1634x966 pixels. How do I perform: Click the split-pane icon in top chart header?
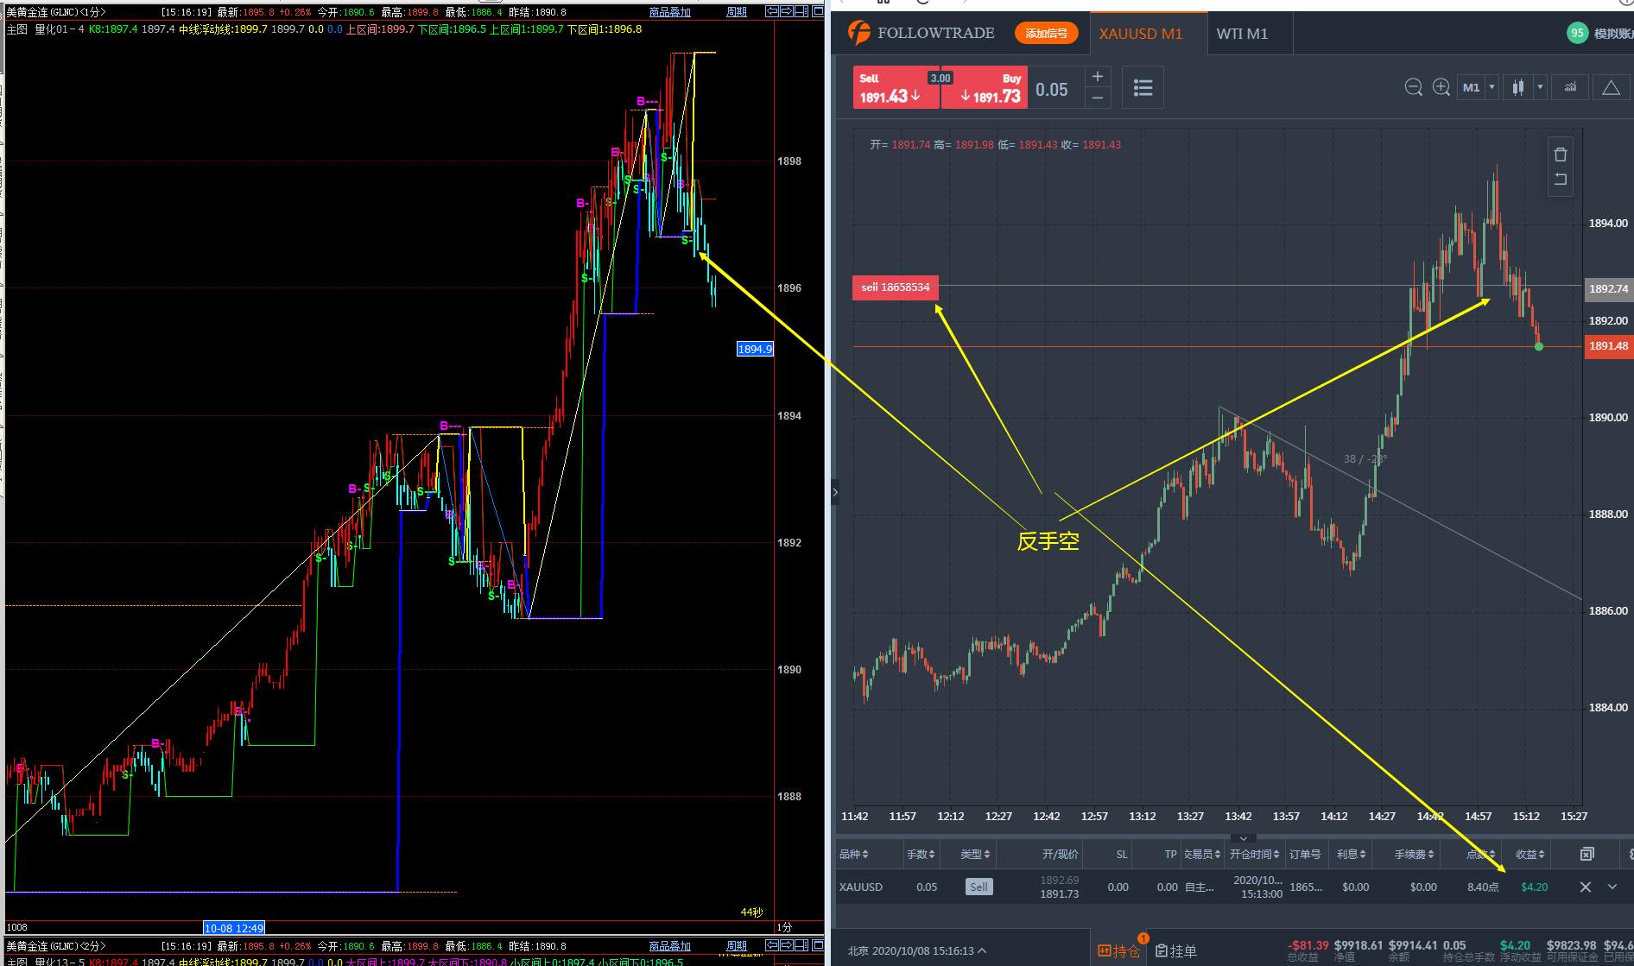801,12
